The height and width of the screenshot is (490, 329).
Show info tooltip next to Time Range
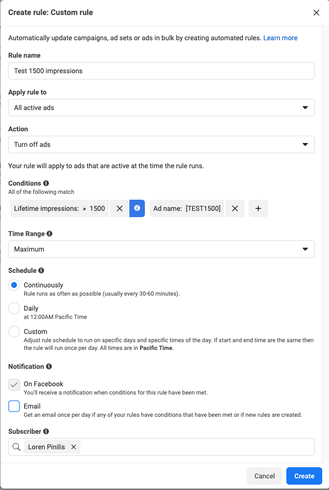click(49, 234)
